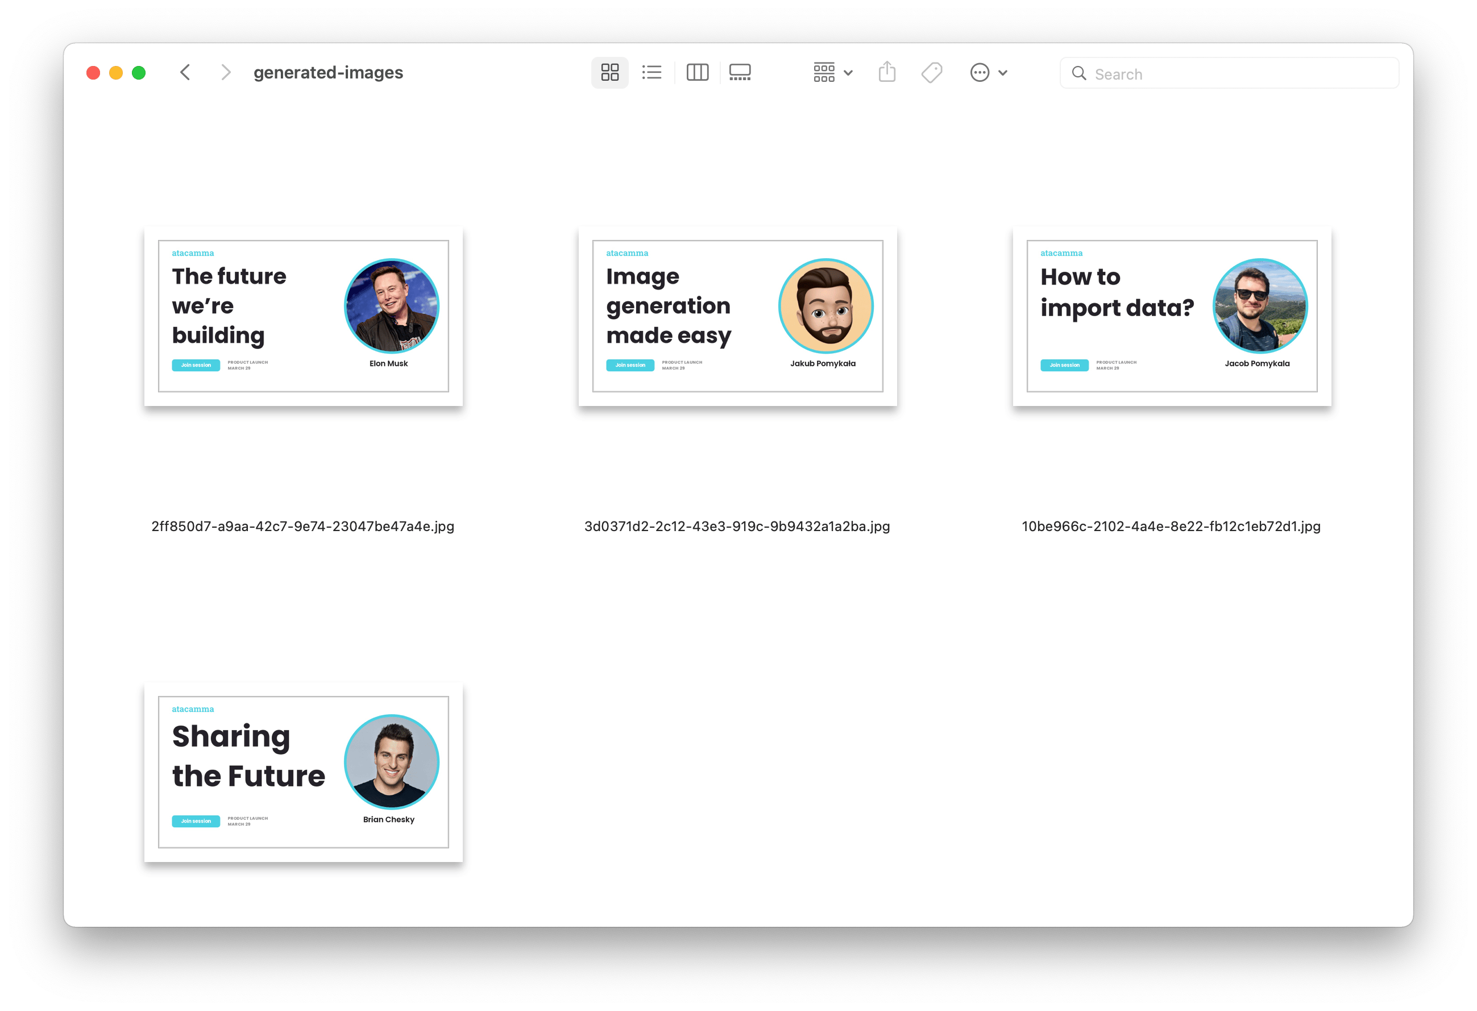Click the tag/label icon

pos(932,72)
